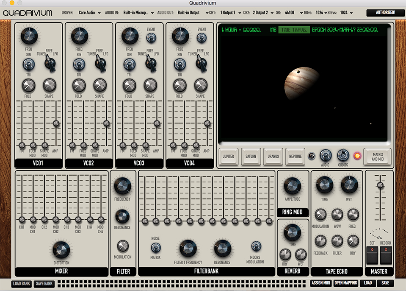The image size is (406, 291).
Task: Click the TIME TRAVEL display button
Action: click(x=294, y=30)
